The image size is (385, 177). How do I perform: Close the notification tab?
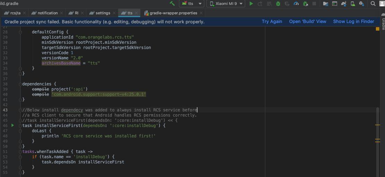click(x=61, y=13)
